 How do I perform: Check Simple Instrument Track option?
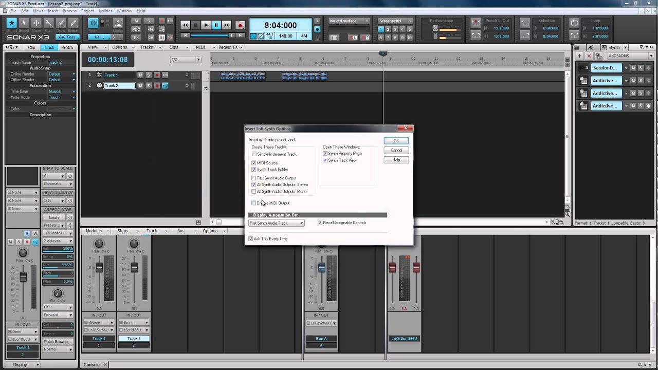(x=254, y=154)
